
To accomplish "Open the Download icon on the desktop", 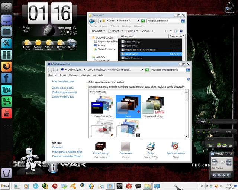I will [x=230, y=6].
